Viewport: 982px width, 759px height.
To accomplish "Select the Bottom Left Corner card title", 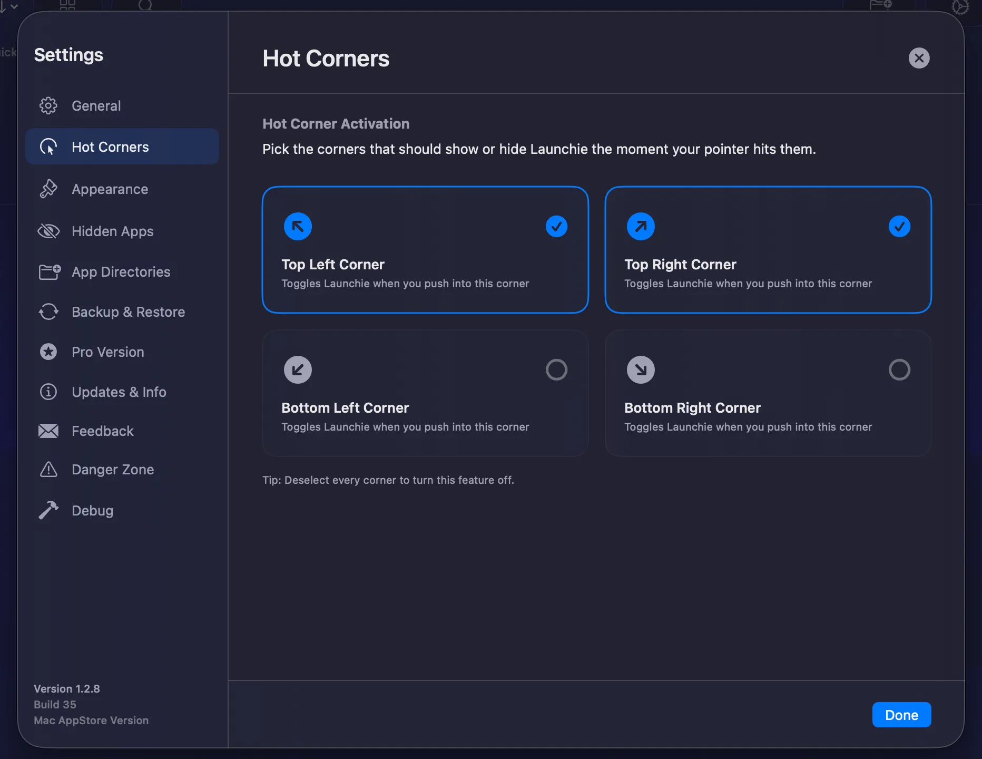I will click(x=345, y=408).
